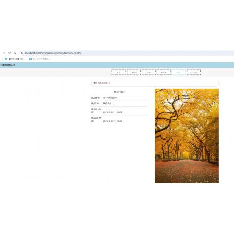Click the 首页 breadcrumb link
Screen dimensions: 234x234
95,83
